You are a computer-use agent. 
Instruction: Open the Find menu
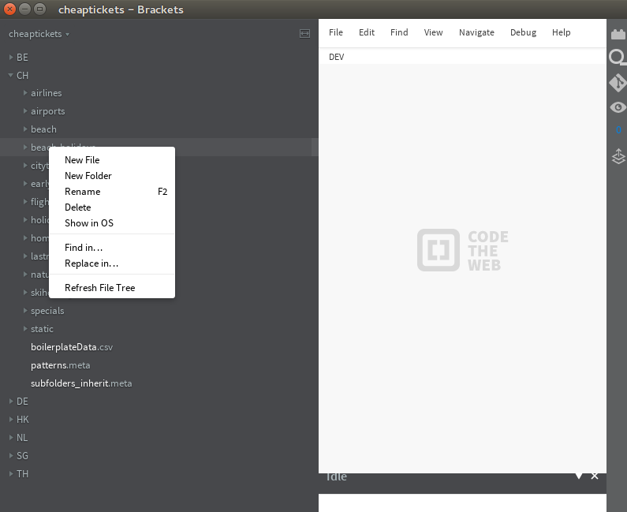point(399,32)
